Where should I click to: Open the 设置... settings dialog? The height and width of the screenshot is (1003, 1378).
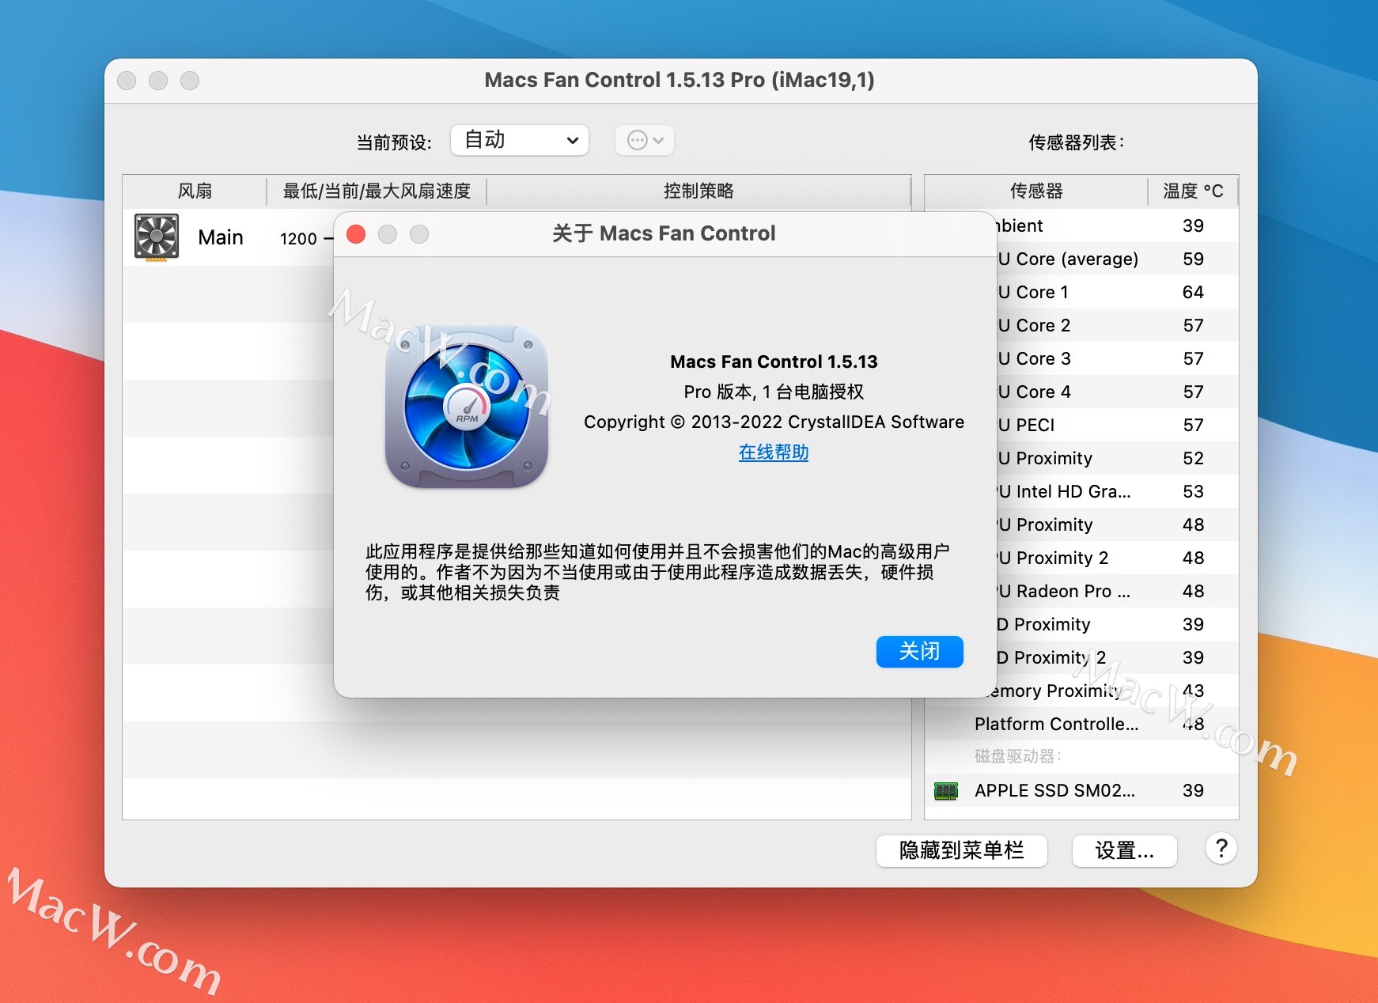1124,850
